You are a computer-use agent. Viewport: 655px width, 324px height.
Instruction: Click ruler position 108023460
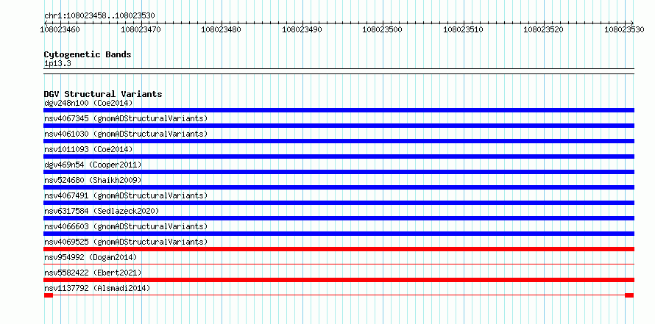[60, 29]
